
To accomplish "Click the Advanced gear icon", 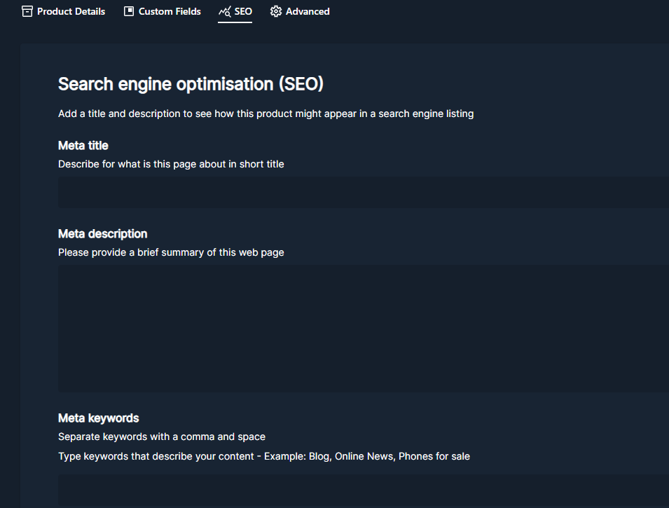I will 276,11.
